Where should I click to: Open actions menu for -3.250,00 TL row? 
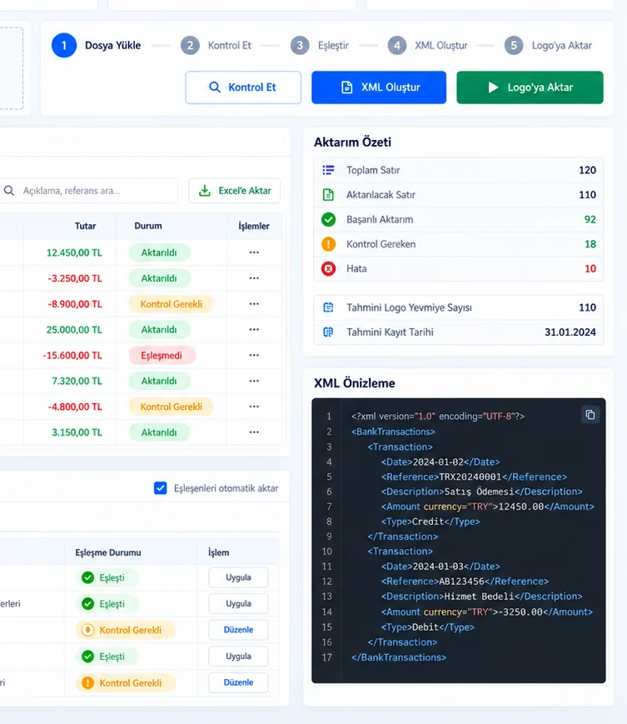tap(254, 278)
